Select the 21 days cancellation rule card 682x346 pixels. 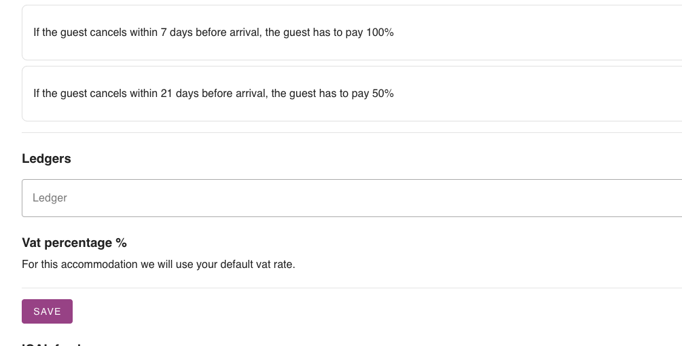coord(475,94)
